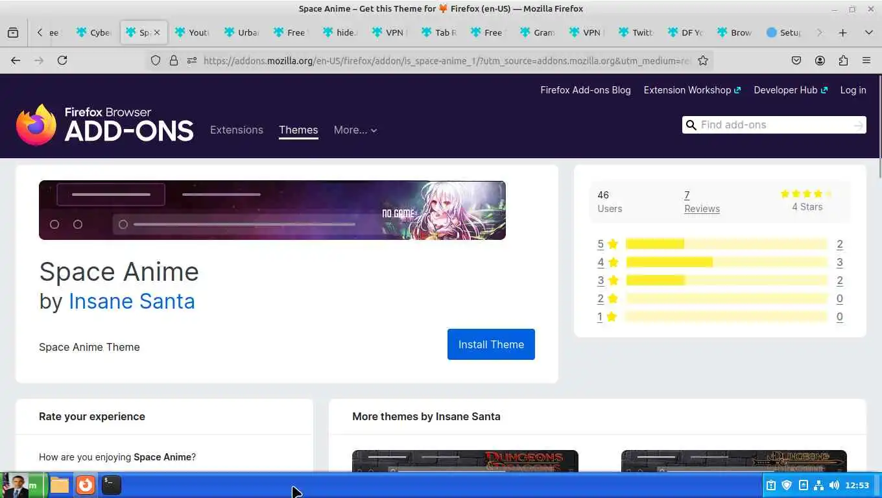The width and height of the screenshot is (882, 498).
Task: Switch to the hide. tab
Action: click(x=340, y=32)
